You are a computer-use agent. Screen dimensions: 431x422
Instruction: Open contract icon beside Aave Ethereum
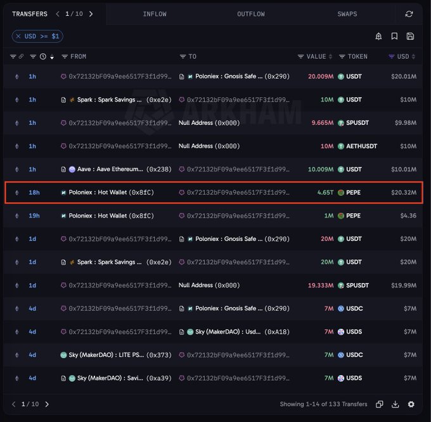click(x=63, y=170)
